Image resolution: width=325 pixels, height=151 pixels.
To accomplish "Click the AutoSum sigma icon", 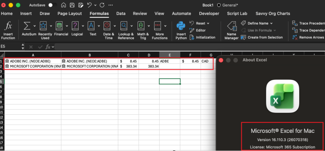I will click(x=26, y=26).
